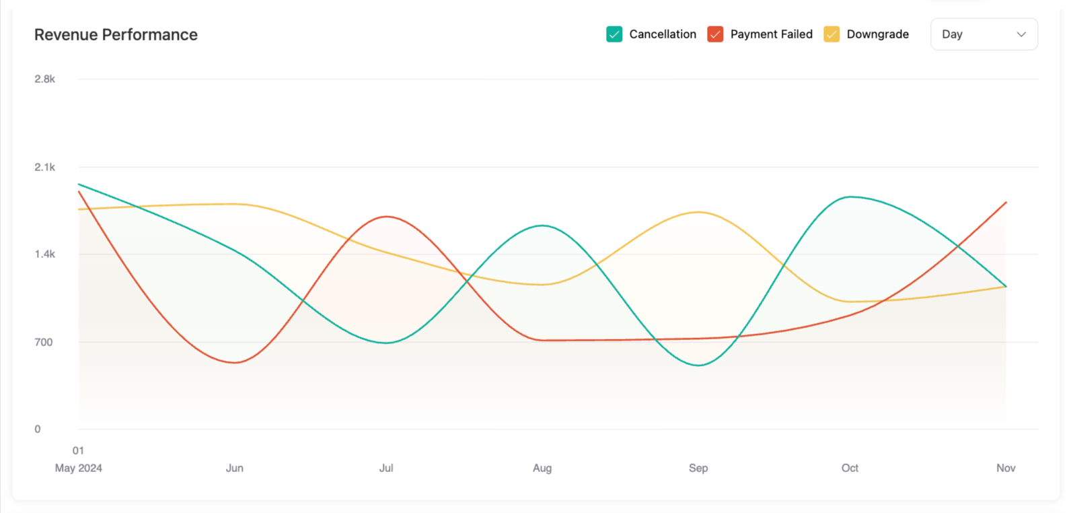The width and height of the screenshot is (1069, 513).
Task: Open the dropdown to switch from Day view
Action: click(984, 34)
